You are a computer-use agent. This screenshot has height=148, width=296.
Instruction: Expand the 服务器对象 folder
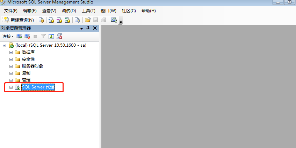11,66
